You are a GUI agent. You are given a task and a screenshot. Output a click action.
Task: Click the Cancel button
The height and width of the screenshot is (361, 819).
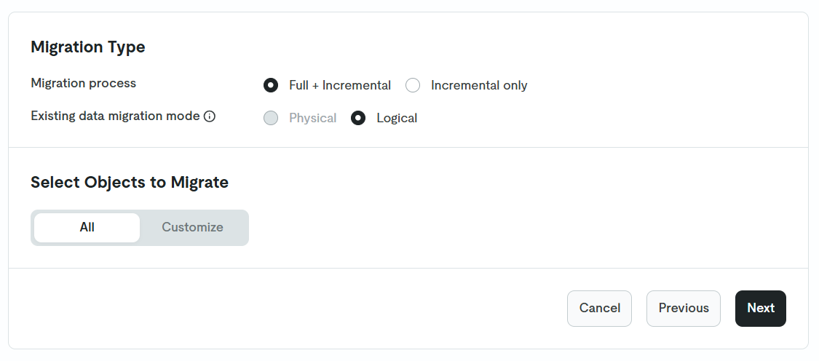599,308
